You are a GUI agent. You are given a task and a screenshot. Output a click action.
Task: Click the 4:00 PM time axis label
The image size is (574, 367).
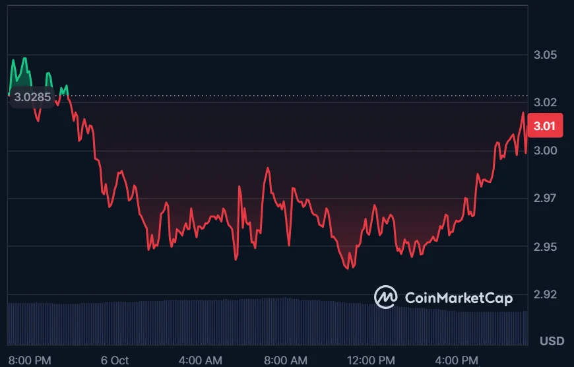point(457,360)
